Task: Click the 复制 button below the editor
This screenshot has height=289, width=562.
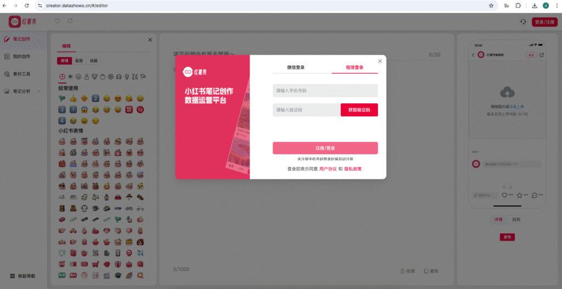Action: (x=431, y=271)
